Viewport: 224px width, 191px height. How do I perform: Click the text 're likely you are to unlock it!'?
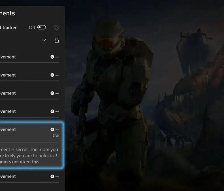[x=29, y=156]
